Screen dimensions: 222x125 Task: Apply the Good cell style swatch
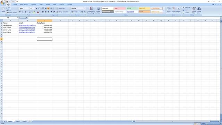(132, 8)
